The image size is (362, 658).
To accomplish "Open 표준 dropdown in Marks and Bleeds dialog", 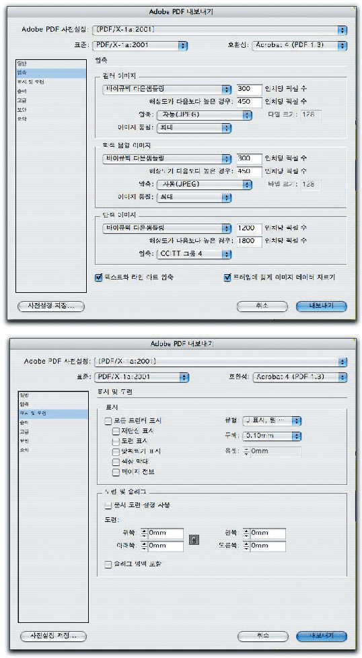I will pyautogui.click(x=141, y=377).
